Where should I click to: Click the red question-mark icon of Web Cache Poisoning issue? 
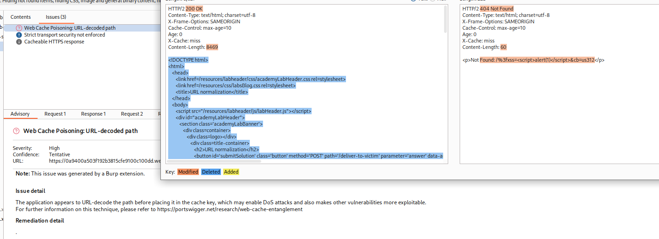[x=19, y=28]
